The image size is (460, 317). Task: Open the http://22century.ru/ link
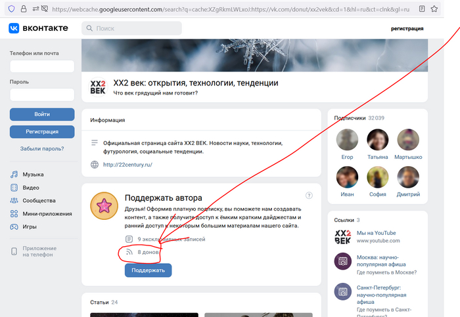click(127, 165)
